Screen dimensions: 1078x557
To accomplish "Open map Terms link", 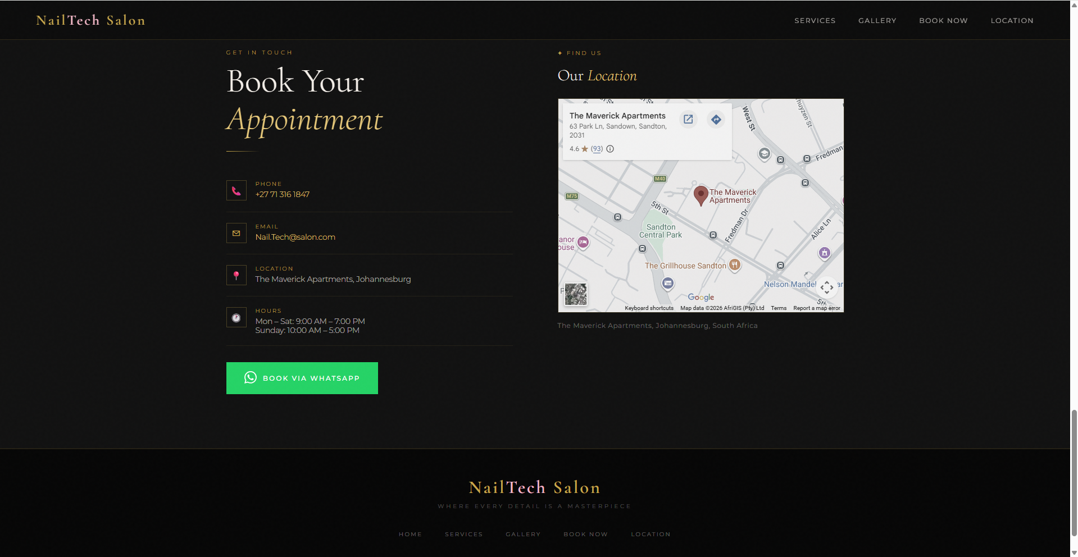I will tap(779, 308).
